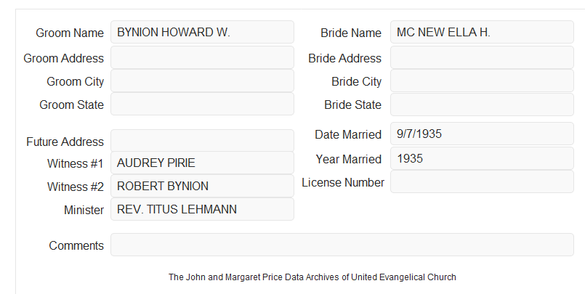Click the Comments label
The width and height of the screenshot is (585, 294).
click(76, 245)
